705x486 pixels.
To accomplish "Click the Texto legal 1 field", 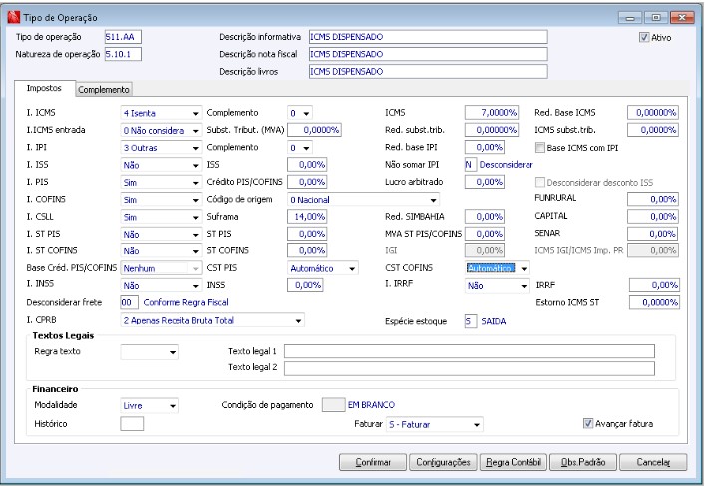I will (469, 351).
